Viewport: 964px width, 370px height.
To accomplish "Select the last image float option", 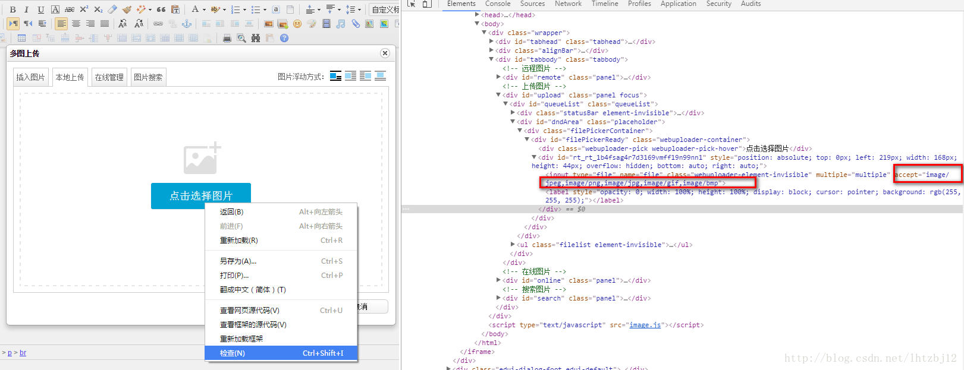I will (380, 76).
